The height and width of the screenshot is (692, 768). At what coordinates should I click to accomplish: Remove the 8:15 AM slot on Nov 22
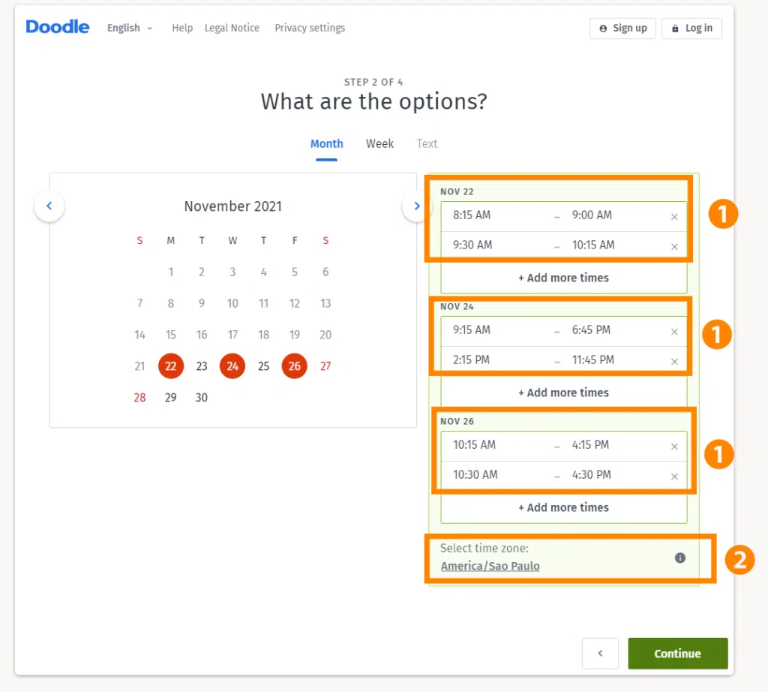pyautogui.click(x=673, y=215)
